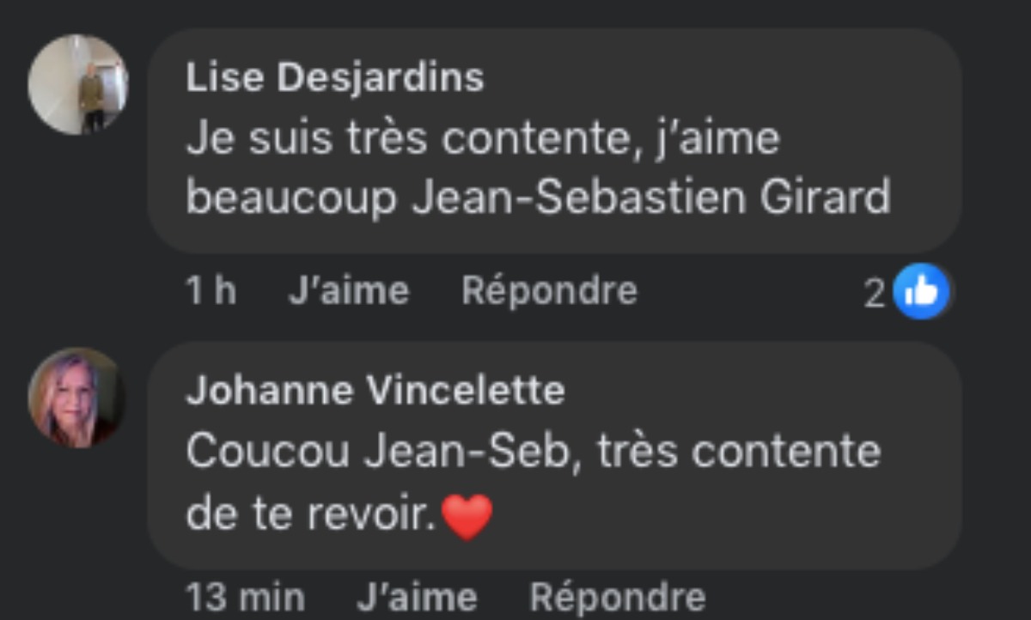Like Johanne Vincelette's comment with J'aime
1031x620 pixels.
(417, 598)
